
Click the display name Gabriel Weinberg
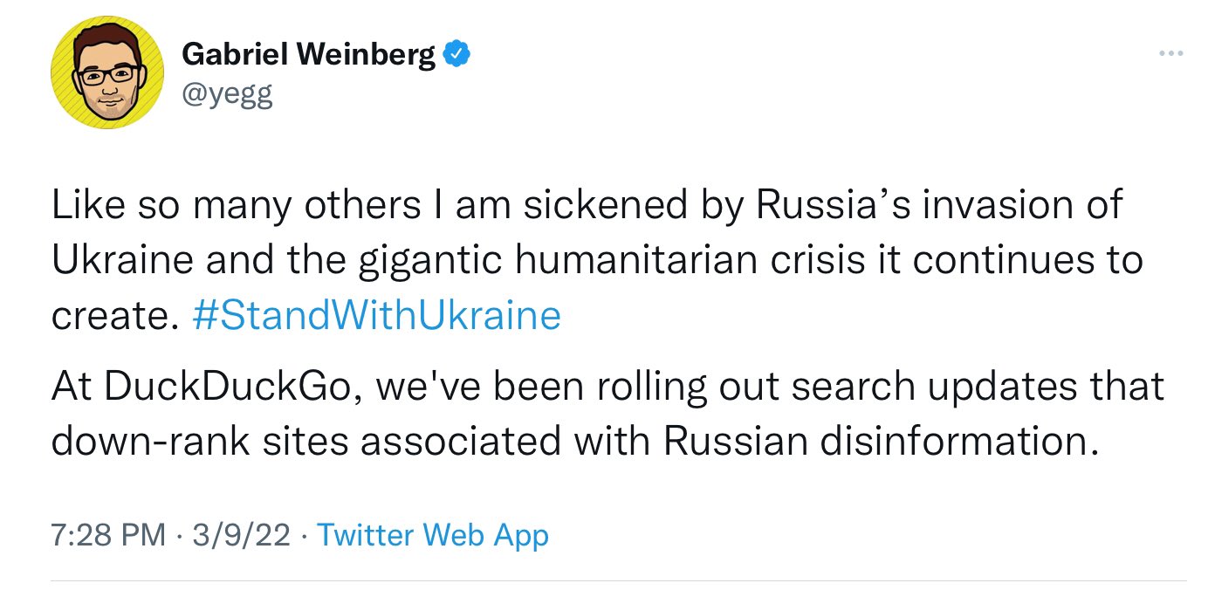[x=308, y=55]
